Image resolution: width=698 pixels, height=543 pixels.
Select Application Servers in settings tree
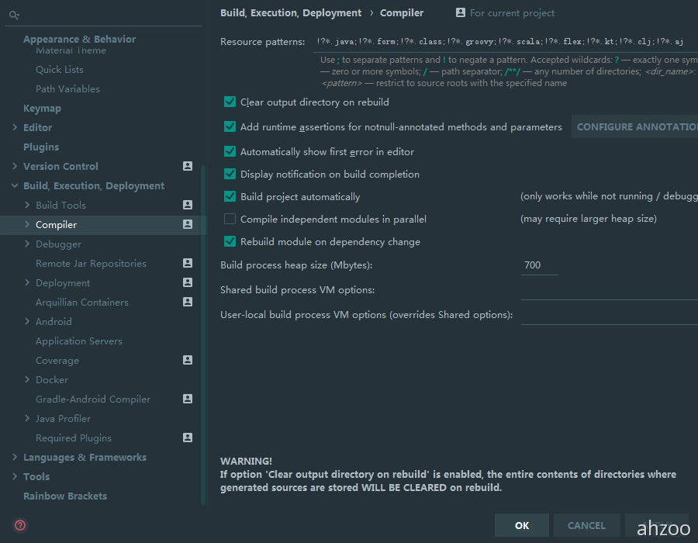point(78,341)
